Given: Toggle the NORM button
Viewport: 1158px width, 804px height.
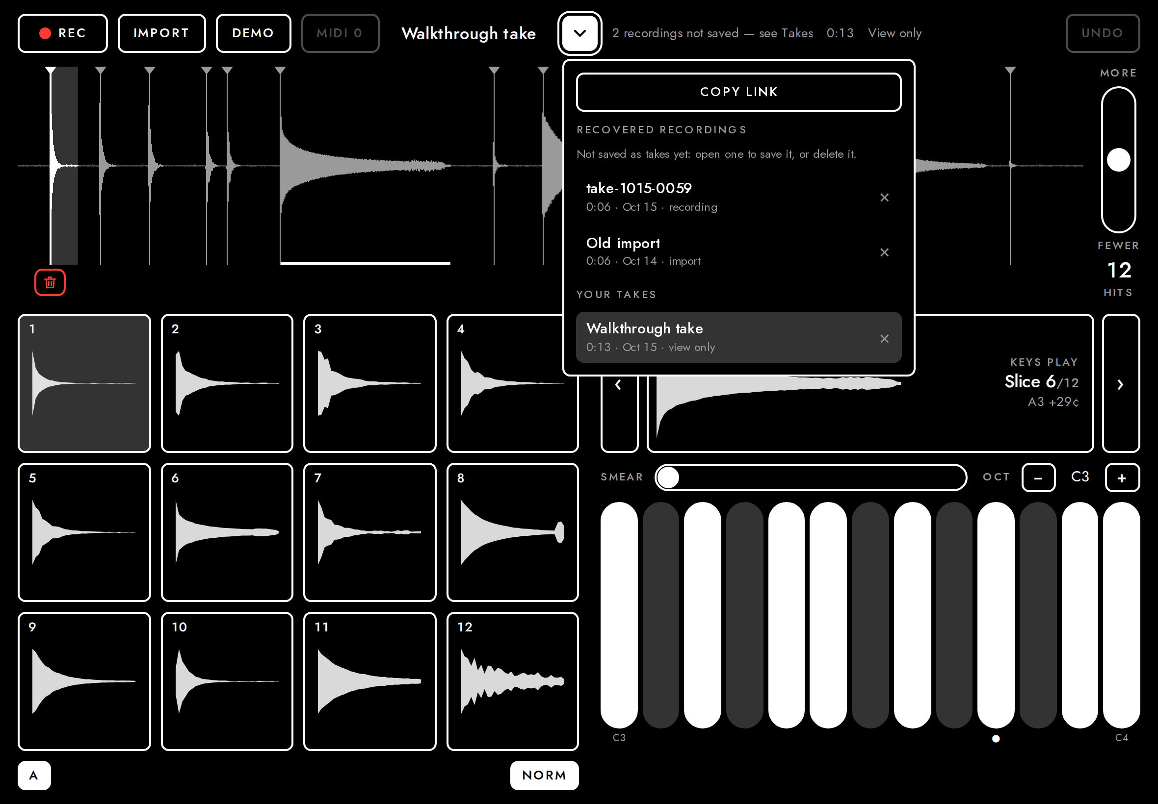Looking at the screenshot, I should pyautogui.click(x=544, y=775).
